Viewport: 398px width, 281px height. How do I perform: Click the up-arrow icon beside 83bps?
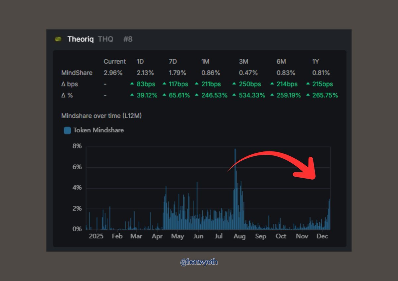tap(132, 84)
